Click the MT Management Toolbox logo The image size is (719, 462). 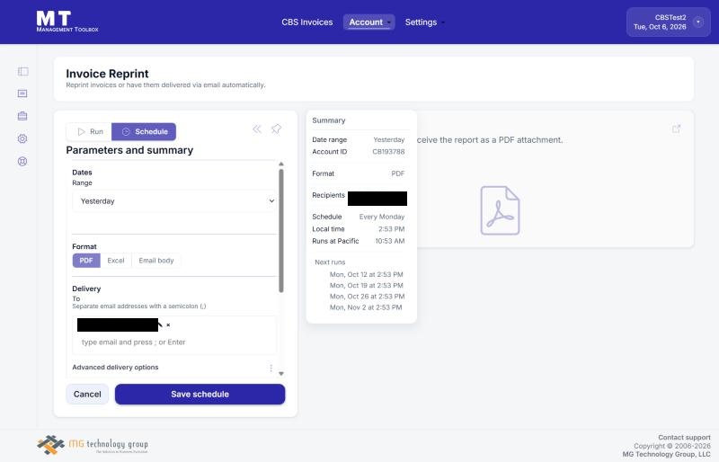point(67,22)
